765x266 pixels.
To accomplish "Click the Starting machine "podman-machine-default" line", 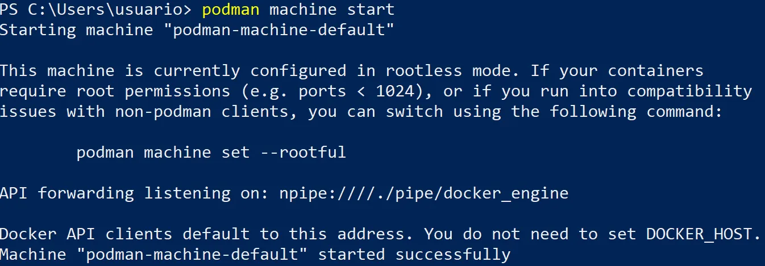I will tap(197, 29).
